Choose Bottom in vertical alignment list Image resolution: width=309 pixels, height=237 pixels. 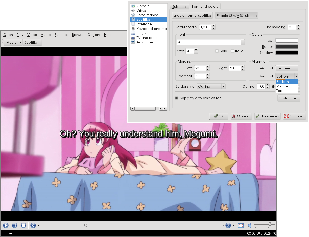[x=287, y=82]
